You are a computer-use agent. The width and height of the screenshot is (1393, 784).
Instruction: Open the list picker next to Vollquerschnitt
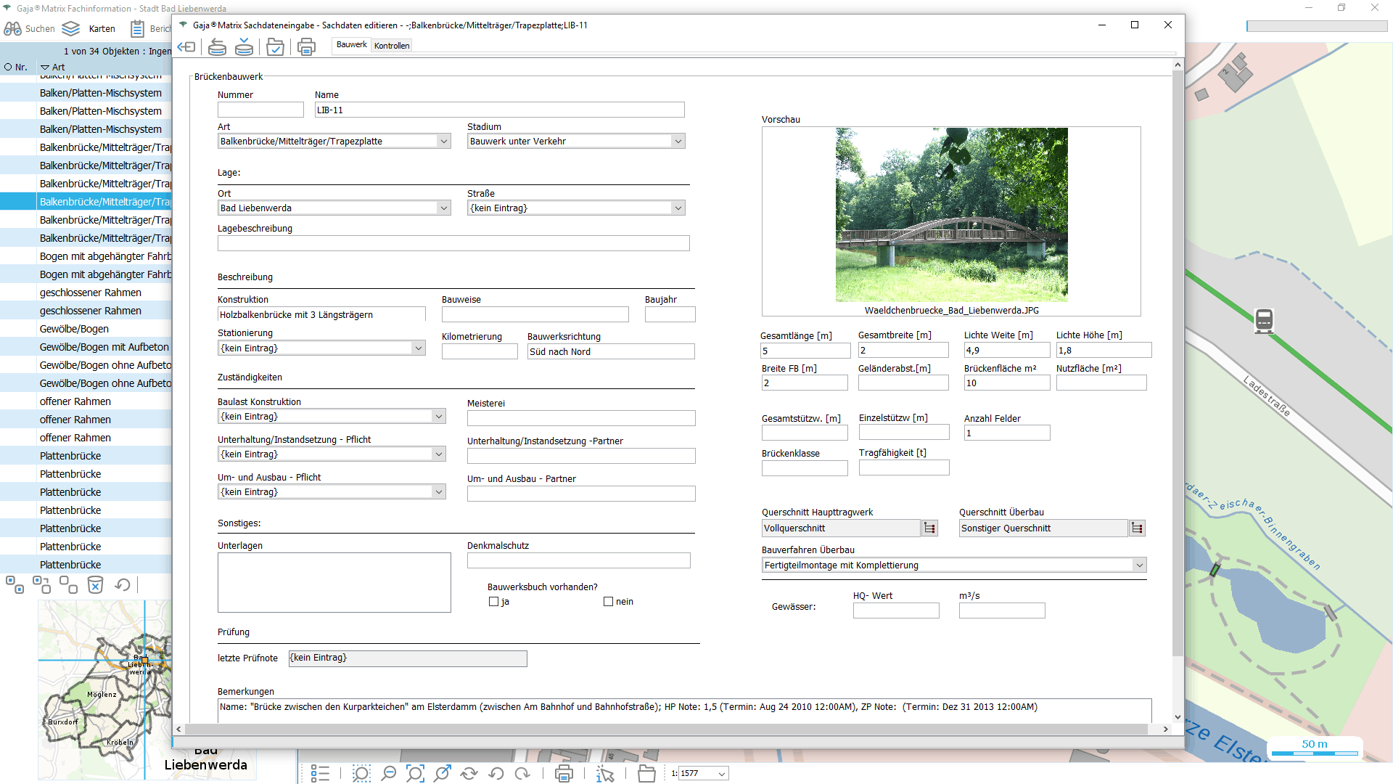click(929, 528)
